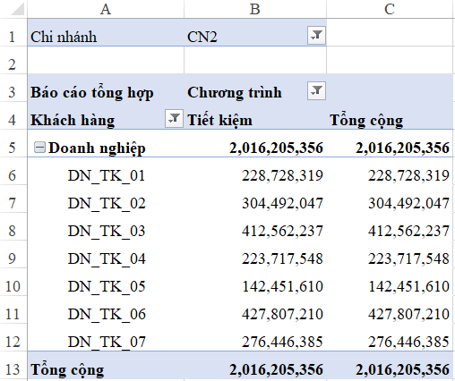This screenshot has height=381, width=455.
Task: Select the Tổng cộng column header cell
Action: click(391, 120)
